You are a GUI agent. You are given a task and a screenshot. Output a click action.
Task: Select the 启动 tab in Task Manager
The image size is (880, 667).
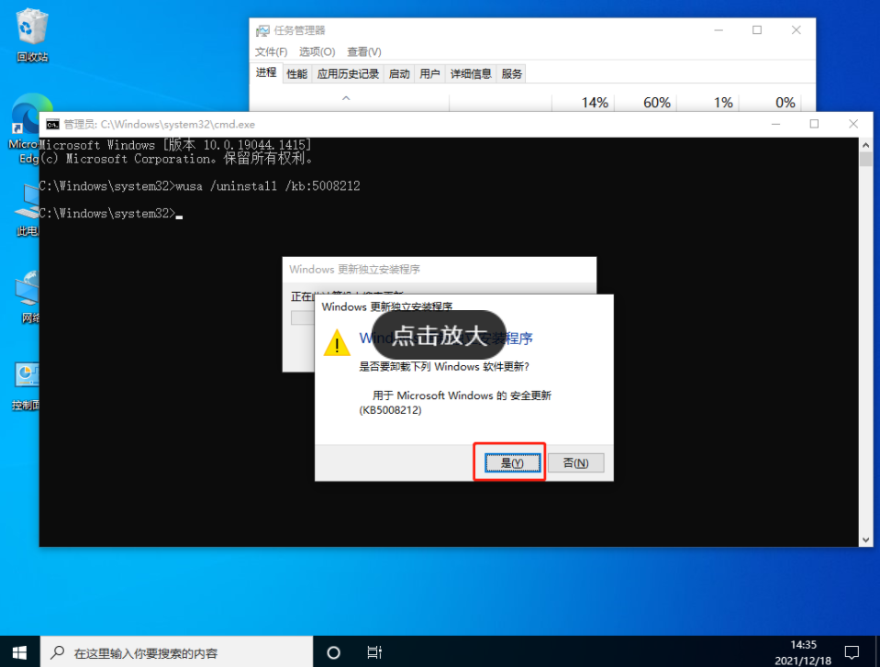pos(398,73)
